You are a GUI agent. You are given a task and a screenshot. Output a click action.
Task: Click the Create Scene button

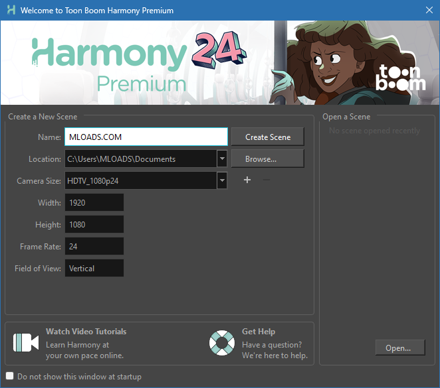(x=268, y=137)
